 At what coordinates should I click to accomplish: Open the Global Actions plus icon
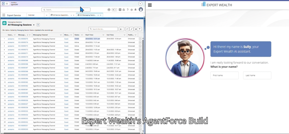(x=120, y=10)
